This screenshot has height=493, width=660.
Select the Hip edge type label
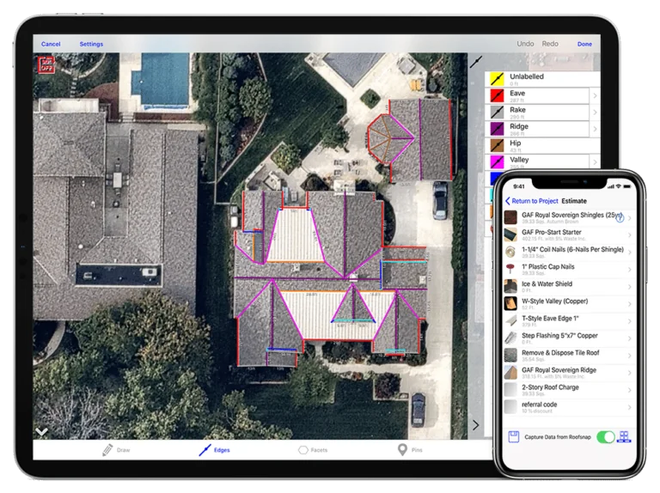click(516, 143)
